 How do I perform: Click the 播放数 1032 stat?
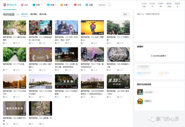click(x=169, y=5)
